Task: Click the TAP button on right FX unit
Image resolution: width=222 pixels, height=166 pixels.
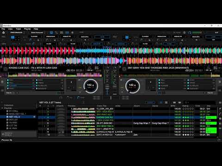Action: click(x=213, y=40)
